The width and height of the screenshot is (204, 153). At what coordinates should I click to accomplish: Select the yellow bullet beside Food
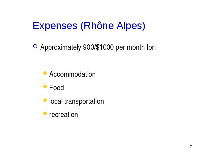(x=45, y=87)
